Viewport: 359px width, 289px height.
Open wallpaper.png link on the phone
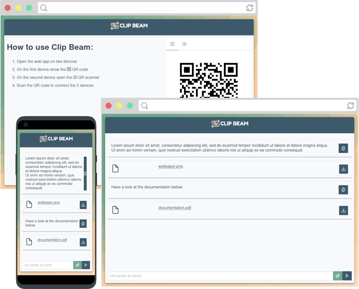click(x=49, y=202)
